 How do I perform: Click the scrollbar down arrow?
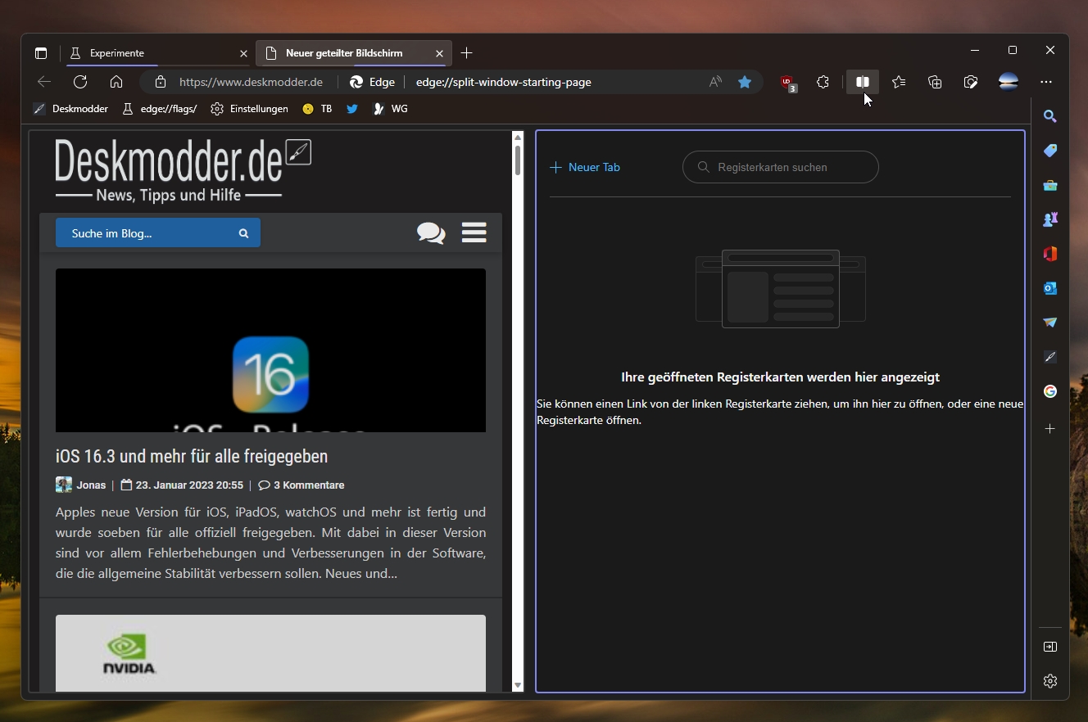[518, 685]
